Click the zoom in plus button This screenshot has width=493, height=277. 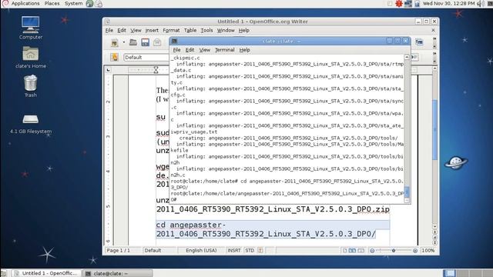tap(415, 251)
